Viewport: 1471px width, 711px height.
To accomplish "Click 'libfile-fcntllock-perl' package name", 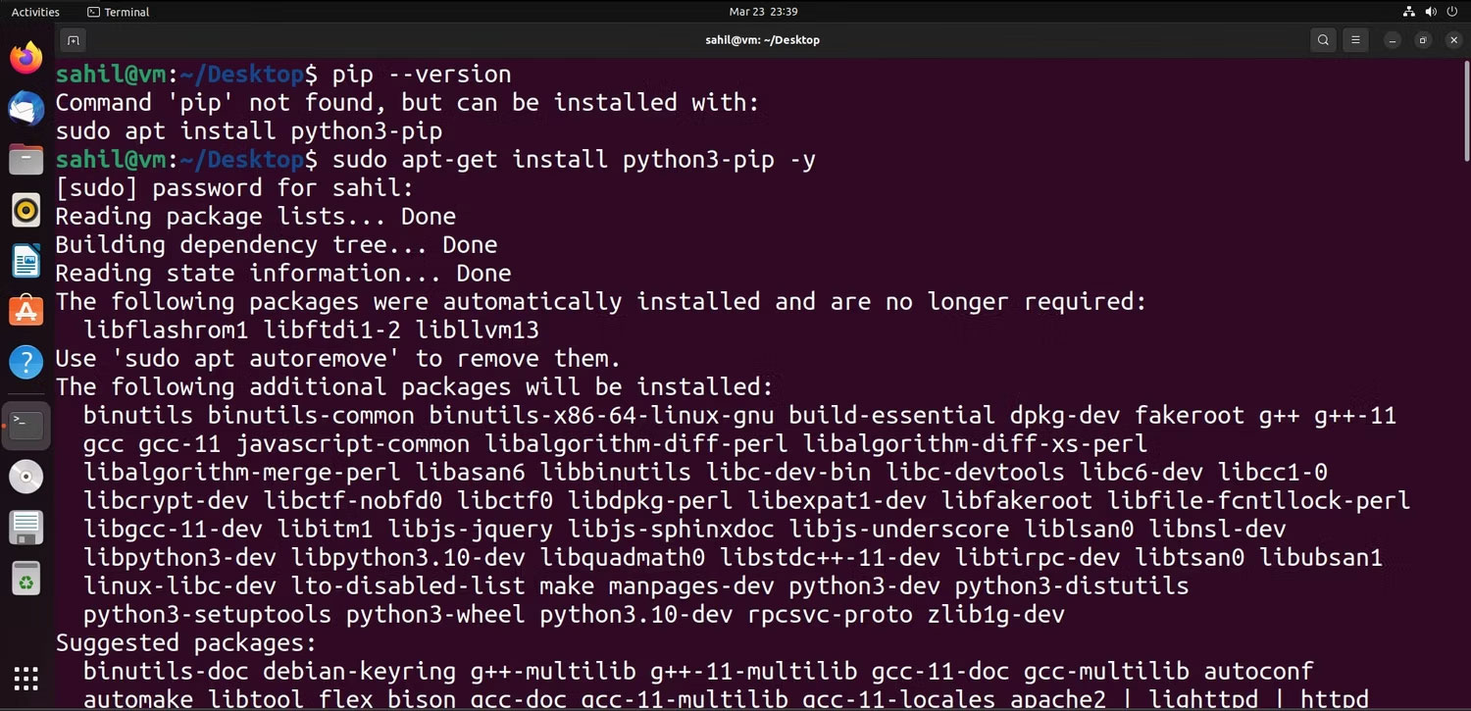I will click(1259, 501).
